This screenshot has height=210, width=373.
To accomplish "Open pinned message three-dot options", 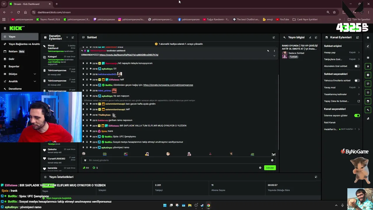I will (x=274, y=51).
